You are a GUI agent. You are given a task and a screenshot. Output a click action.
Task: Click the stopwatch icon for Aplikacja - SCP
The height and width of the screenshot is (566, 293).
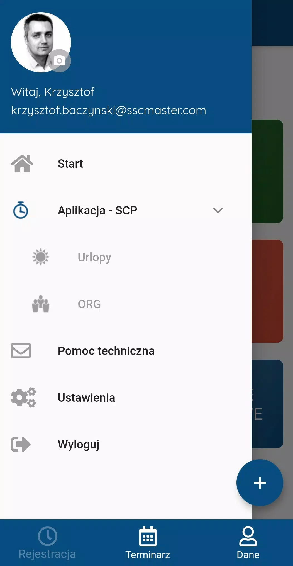tap(21, 210)
